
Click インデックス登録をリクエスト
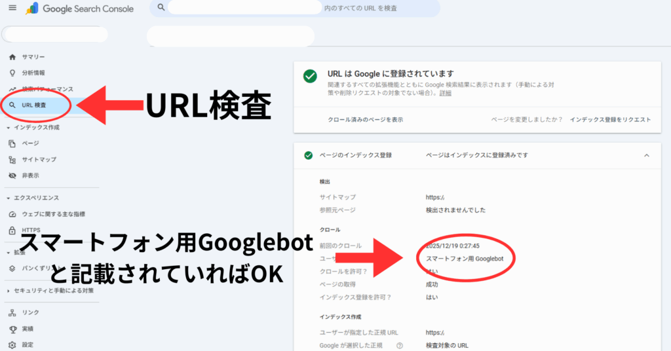tap(610, 120)
